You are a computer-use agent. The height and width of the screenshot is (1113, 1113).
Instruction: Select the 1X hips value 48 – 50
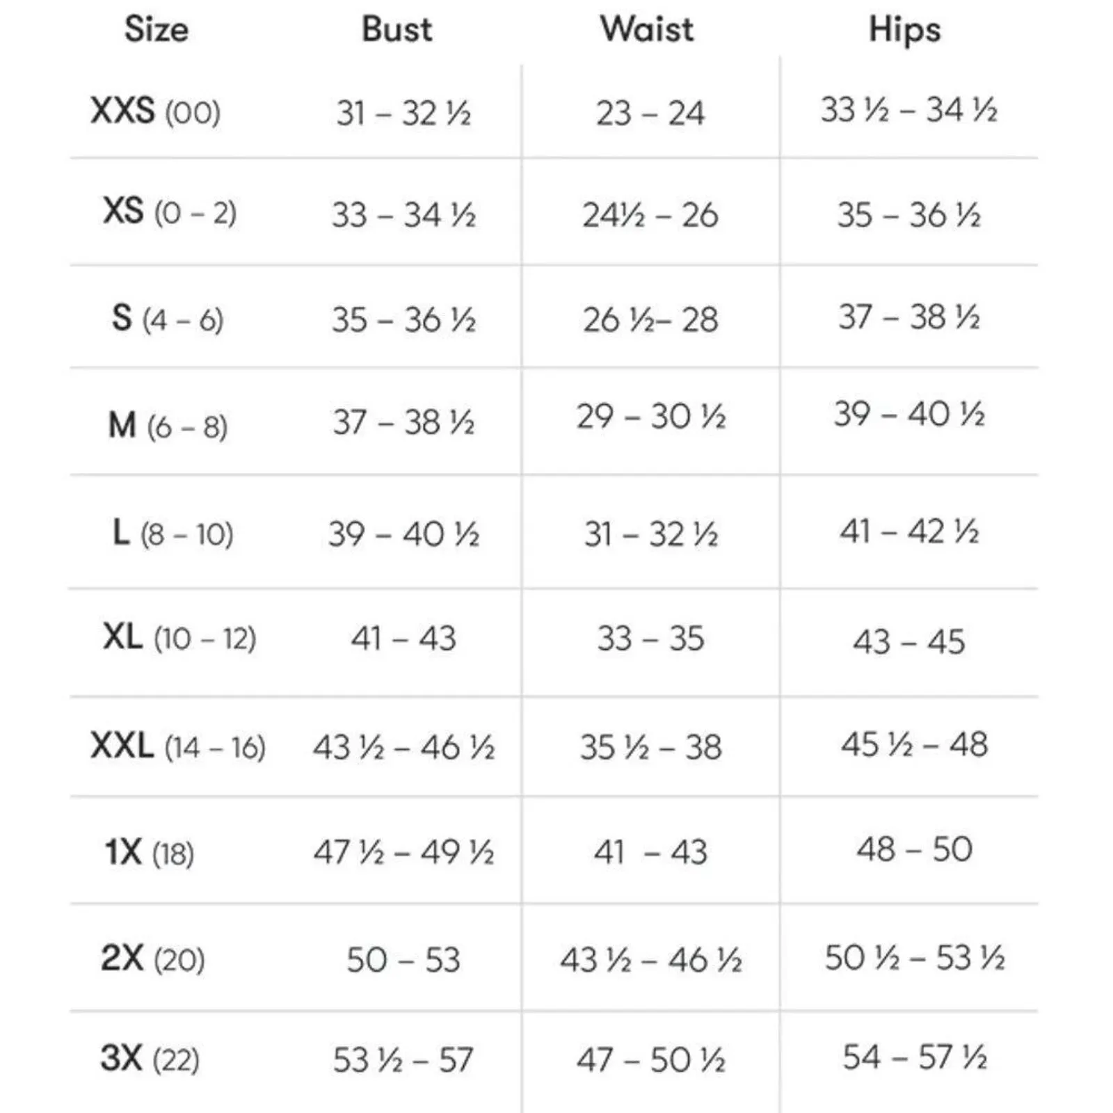(914, 850)
